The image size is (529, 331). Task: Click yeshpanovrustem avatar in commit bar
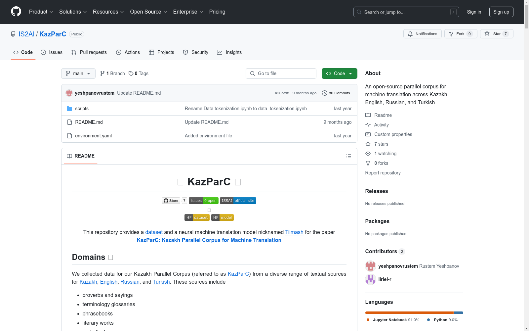click(x=69, y=93)
